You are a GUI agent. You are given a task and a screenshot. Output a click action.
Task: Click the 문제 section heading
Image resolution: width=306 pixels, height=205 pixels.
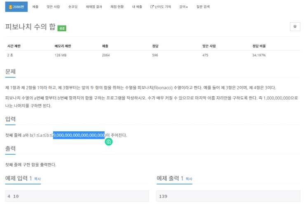point(10,72)
